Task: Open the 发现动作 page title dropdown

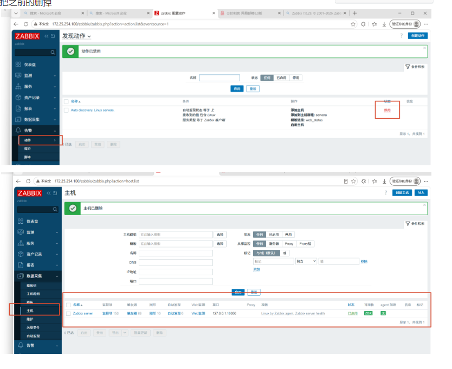Action: pyautogui.click(x=89, y=37)
